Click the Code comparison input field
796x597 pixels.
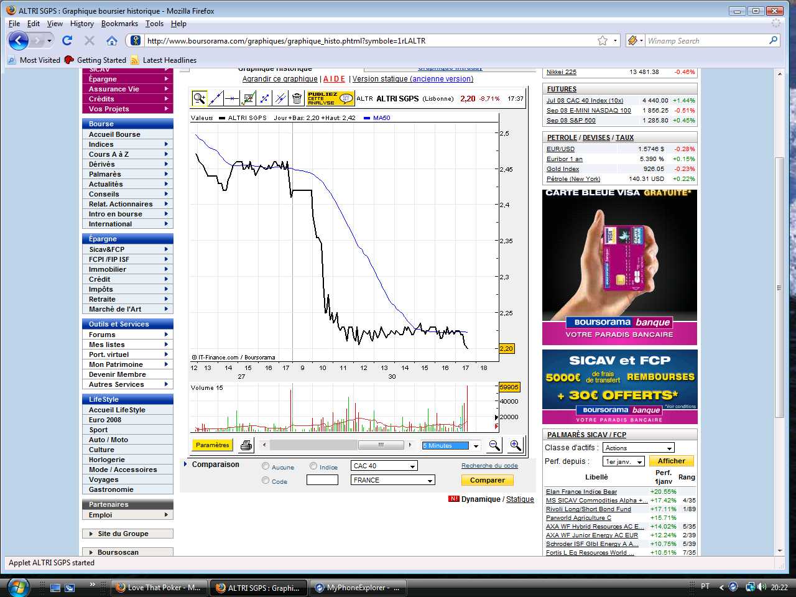(x=322, y=480)
